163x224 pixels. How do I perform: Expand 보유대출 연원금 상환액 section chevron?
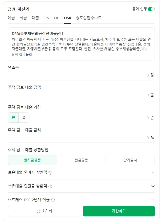click(153, 186)
